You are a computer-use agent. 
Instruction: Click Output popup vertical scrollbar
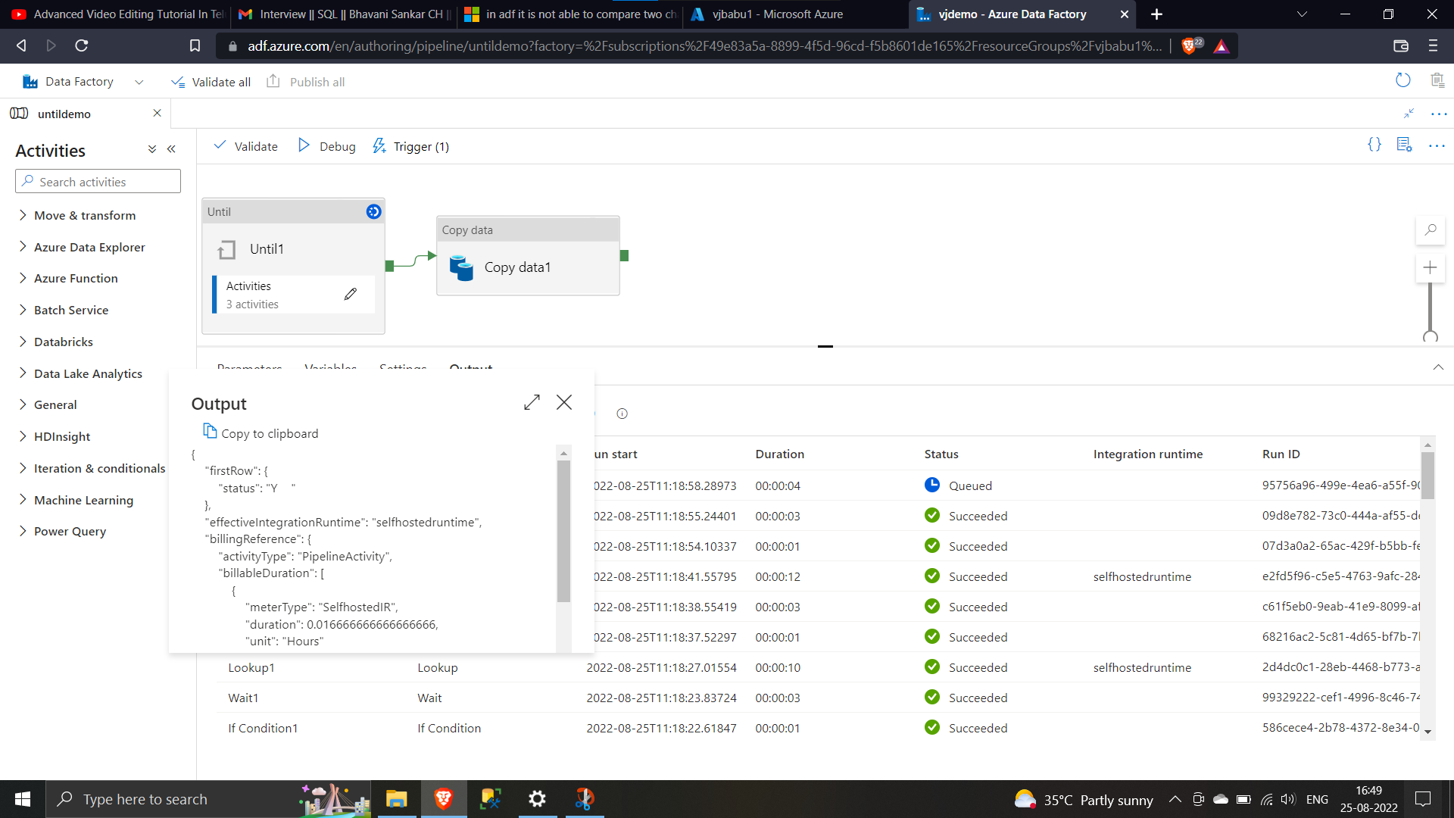[563, 530]
